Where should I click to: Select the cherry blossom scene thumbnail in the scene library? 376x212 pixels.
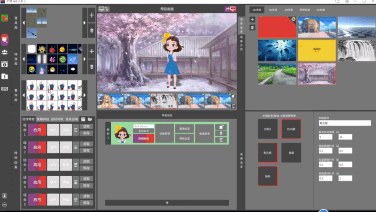tap(317, 73)
